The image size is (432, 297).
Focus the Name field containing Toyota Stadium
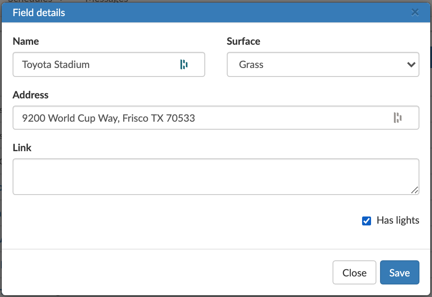tap(108, 64)
